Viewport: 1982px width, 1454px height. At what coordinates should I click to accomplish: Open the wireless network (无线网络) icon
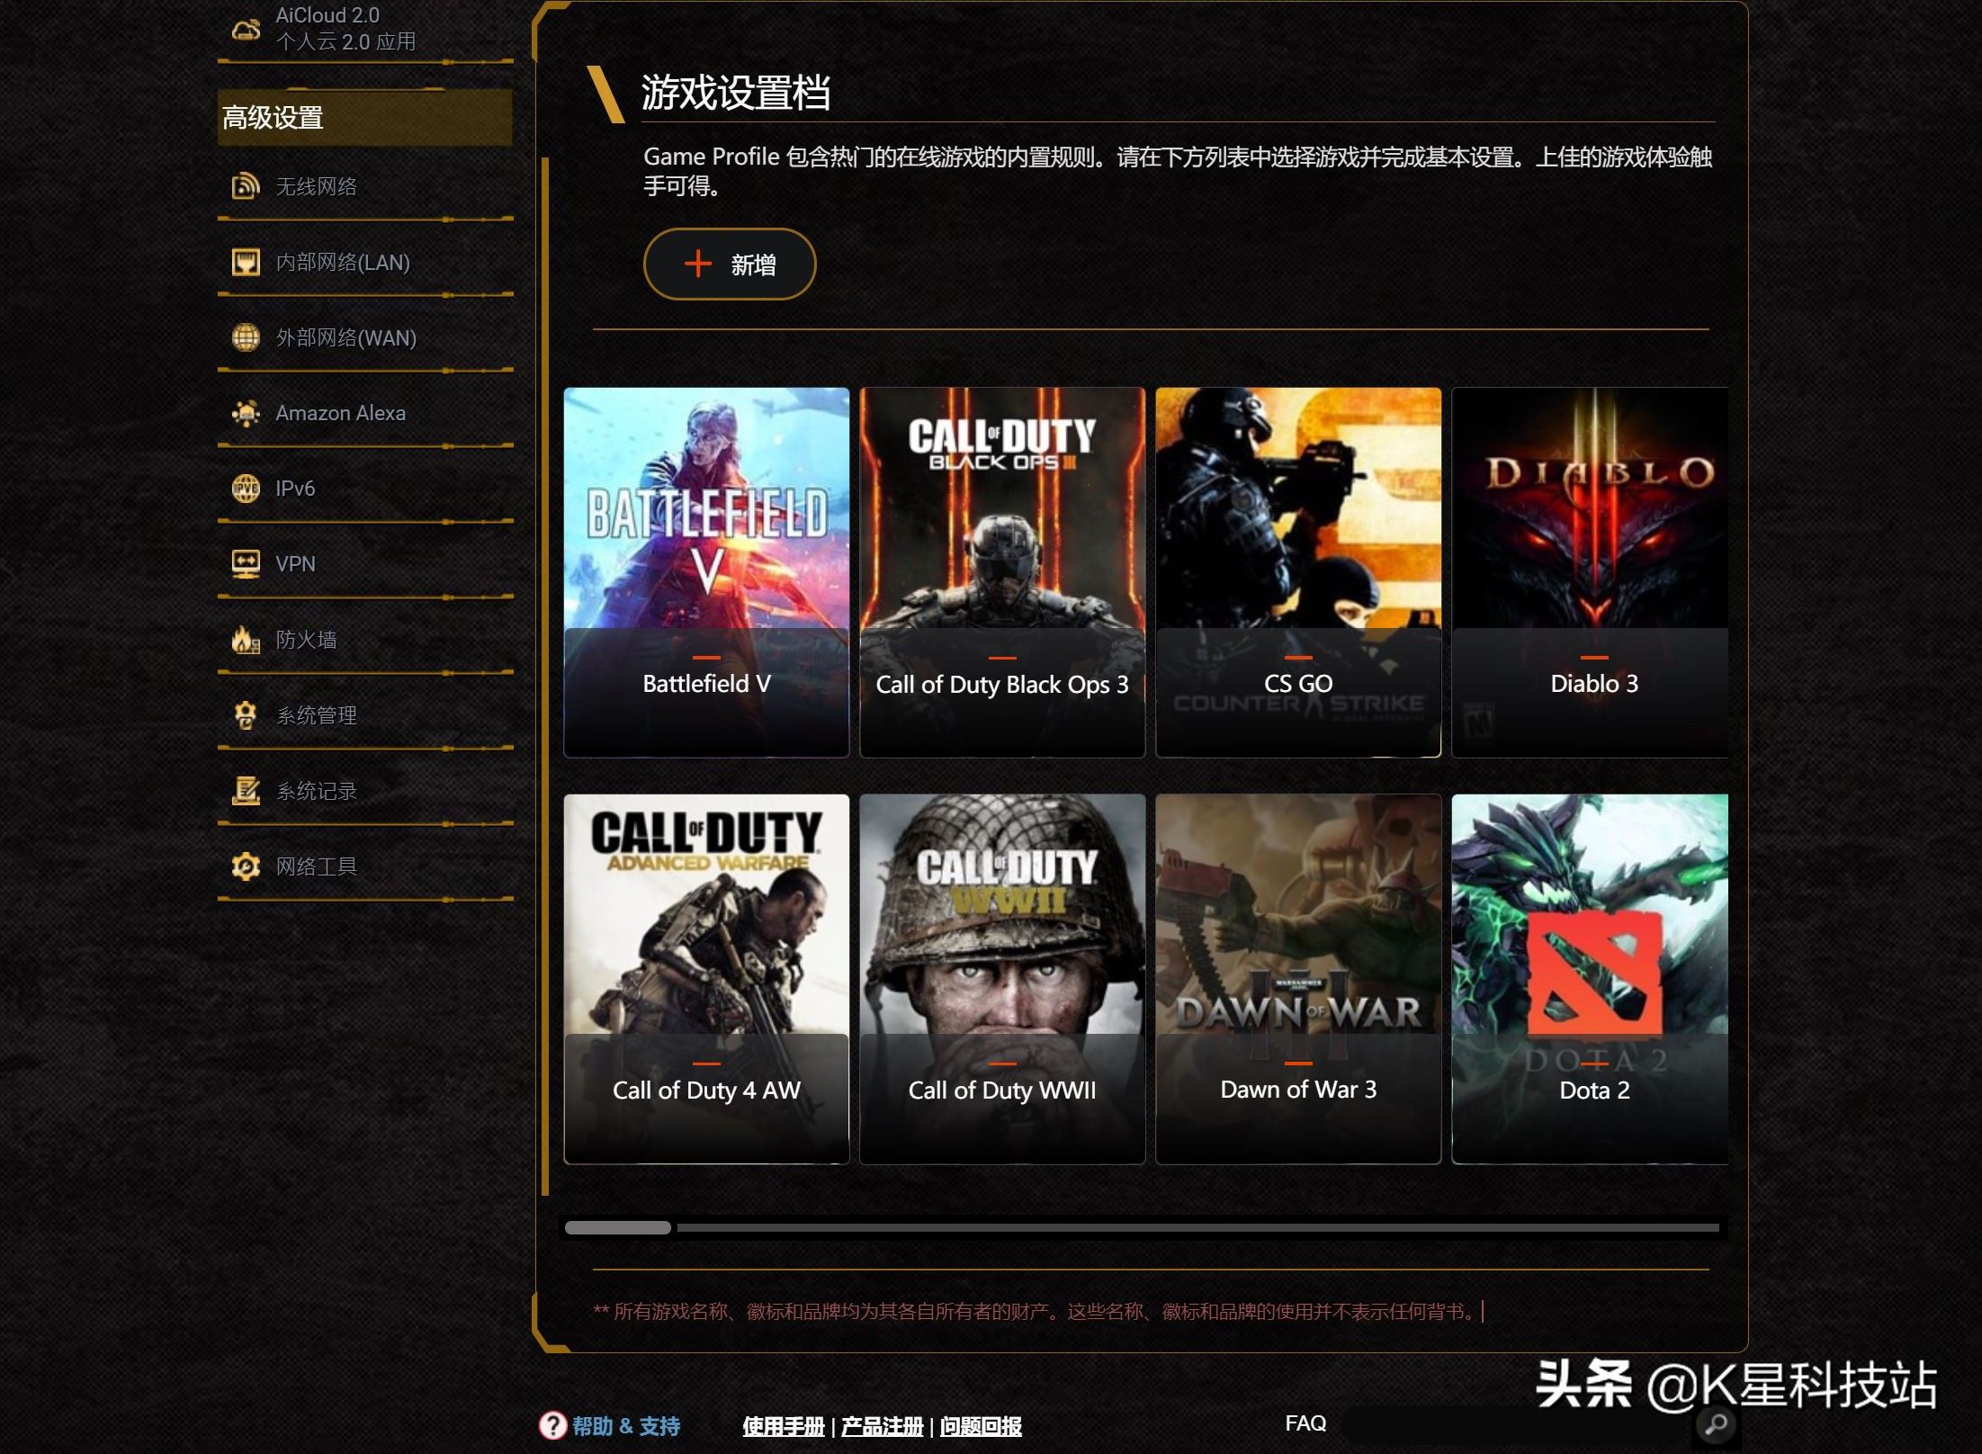click(x=246, y=186)
